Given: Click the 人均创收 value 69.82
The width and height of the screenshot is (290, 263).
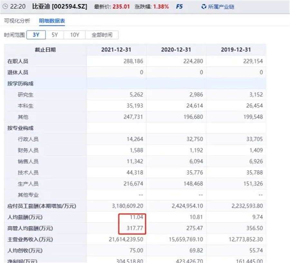Looking at the screenshot, I should 196,250.
